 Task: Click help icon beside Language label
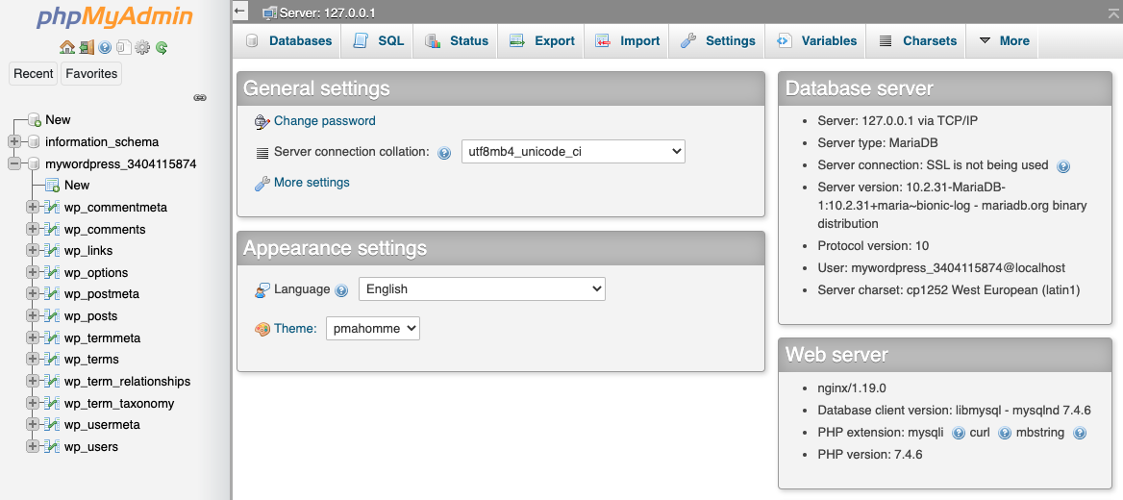(341, 290)
